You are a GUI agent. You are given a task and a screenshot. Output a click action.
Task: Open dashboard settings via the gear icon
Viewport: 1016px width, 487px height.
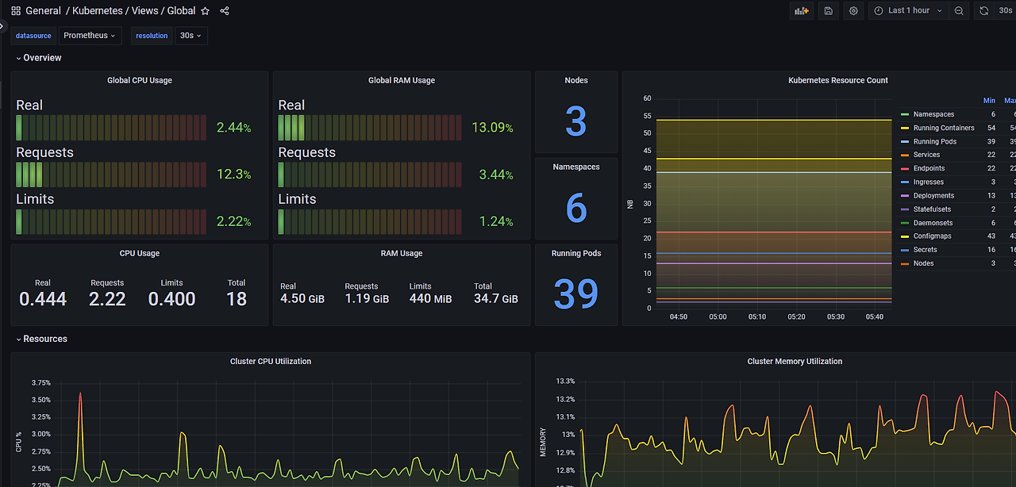click(x=852, y=10)
